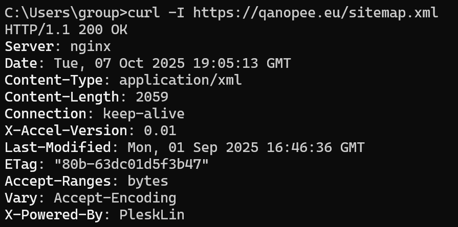Viewport: 458px width, 227px height.
Task: Click the X-Accel-Version header label
Action: (x=66, y=131)
